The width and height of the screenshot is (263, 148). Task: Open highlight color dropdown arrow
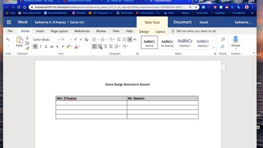pyautogui.click(x=72, y=46)
